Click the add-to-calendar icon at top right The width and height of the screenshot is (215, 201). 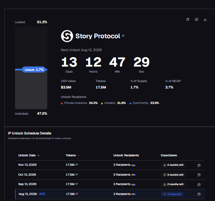(188, 19)
